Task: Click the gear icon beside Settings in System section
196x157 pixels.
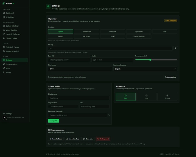Action: 4,60
